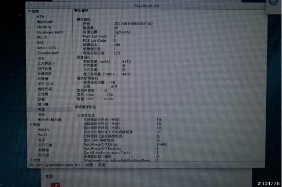Click the Pack Lot Code label
Viewport: 282px width, 187px height.
[95, 37]
